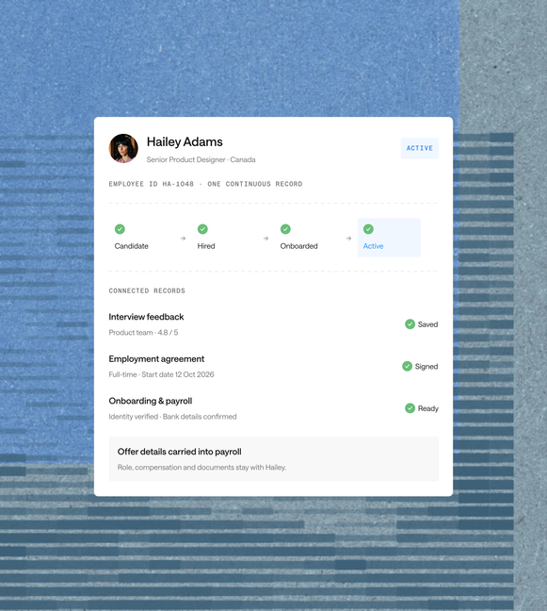Select the Onboarded stage checkmark icon

[x=285, y=229]
